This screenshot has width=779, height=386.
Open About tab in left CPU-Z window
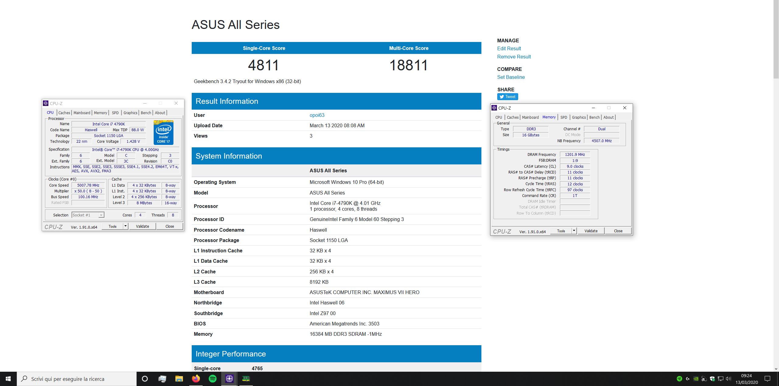160,113
